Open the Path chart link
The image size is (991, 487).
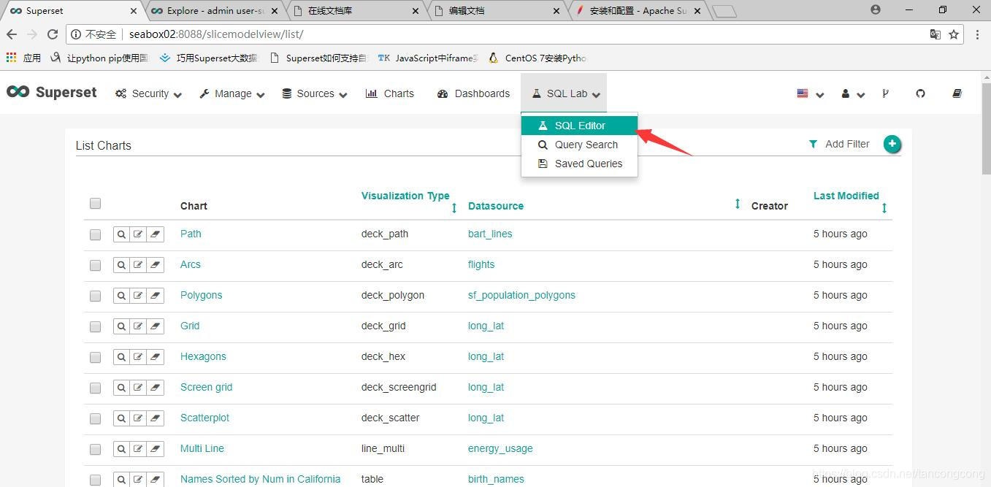191,234
